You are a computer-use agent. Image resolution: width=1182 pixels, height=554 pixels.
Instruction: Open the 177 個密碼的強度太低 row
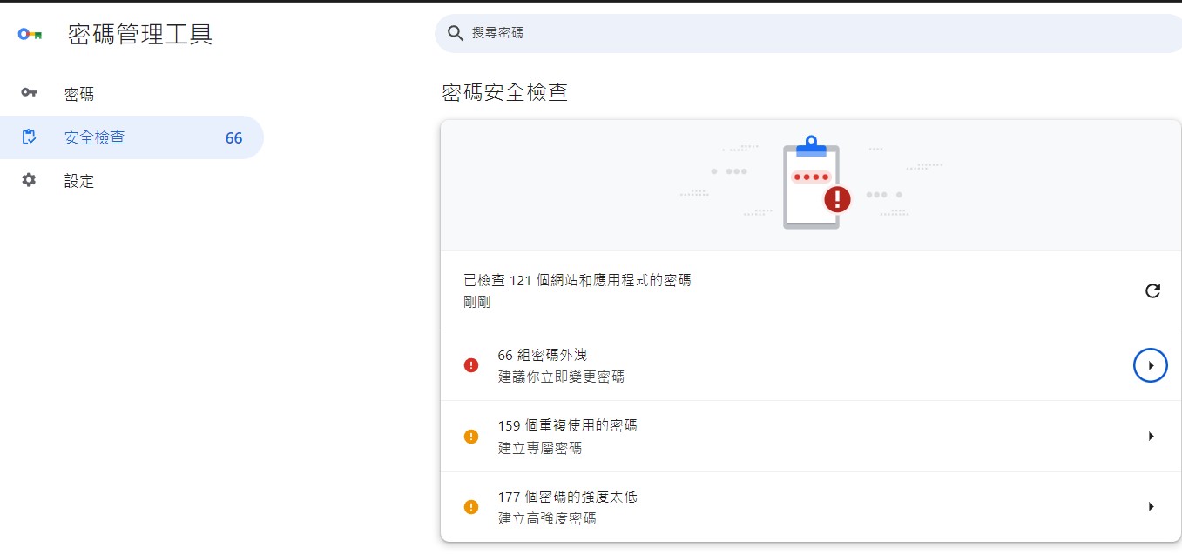click(810, 507)
